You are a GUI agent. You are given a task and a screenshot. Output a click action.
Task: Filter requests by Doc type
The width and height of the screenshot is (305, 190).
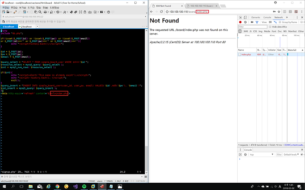point(280,31)
